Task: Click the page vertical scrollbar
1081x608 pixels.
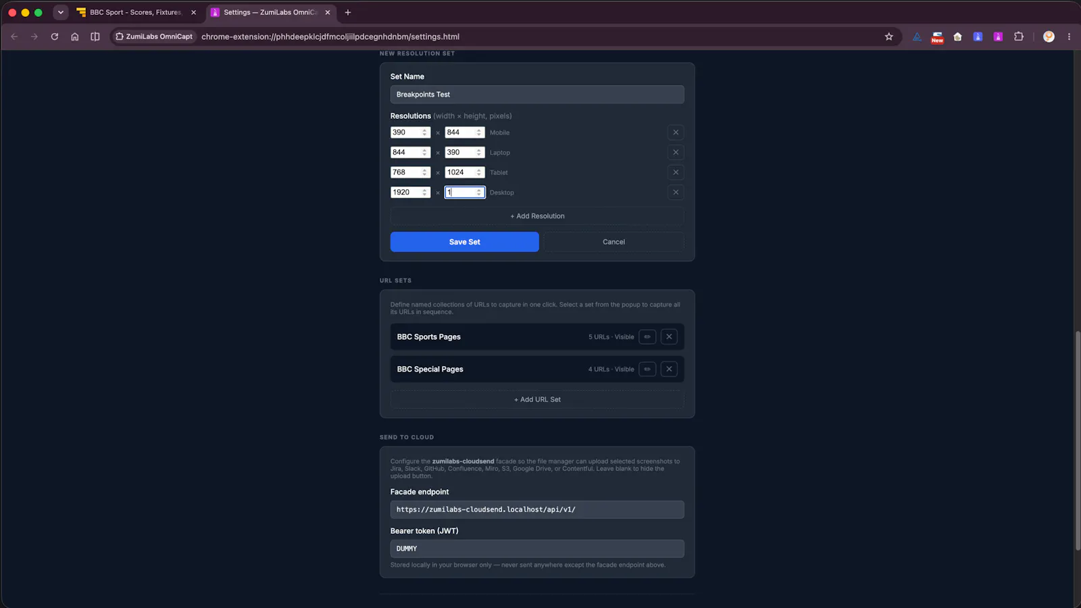Action: pyautogui.click(x=1077, y=440)
